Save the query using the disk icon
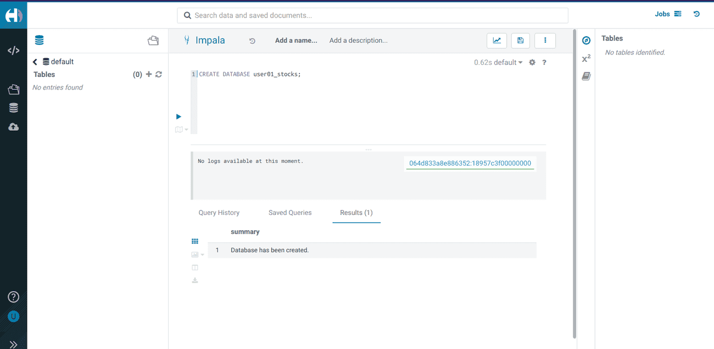This screenshot has width=714, height=349. 521,40
